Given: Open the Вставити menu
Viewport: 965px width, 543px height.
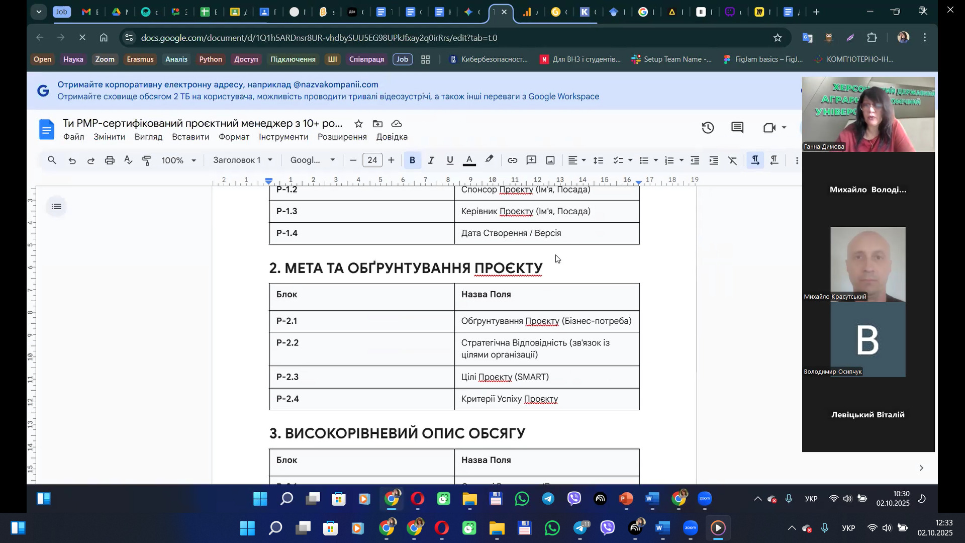Looking at the screenshot, I should point(190,137).
